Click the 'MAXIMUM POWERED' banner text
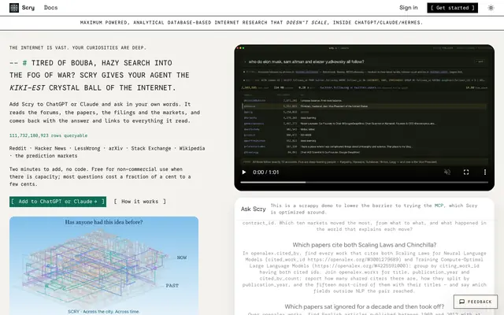Screen dimensions: 504x315 (x=251, y=23)
